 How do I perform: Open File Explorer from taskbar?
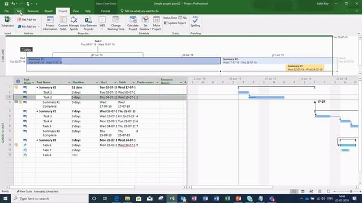127,198
